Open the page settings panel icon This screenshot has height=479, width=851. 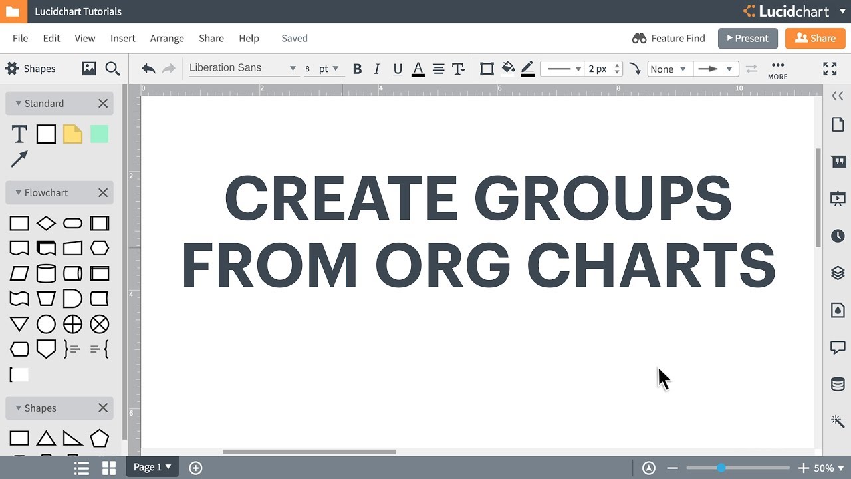pyautogui.click(x=838, y=124)
